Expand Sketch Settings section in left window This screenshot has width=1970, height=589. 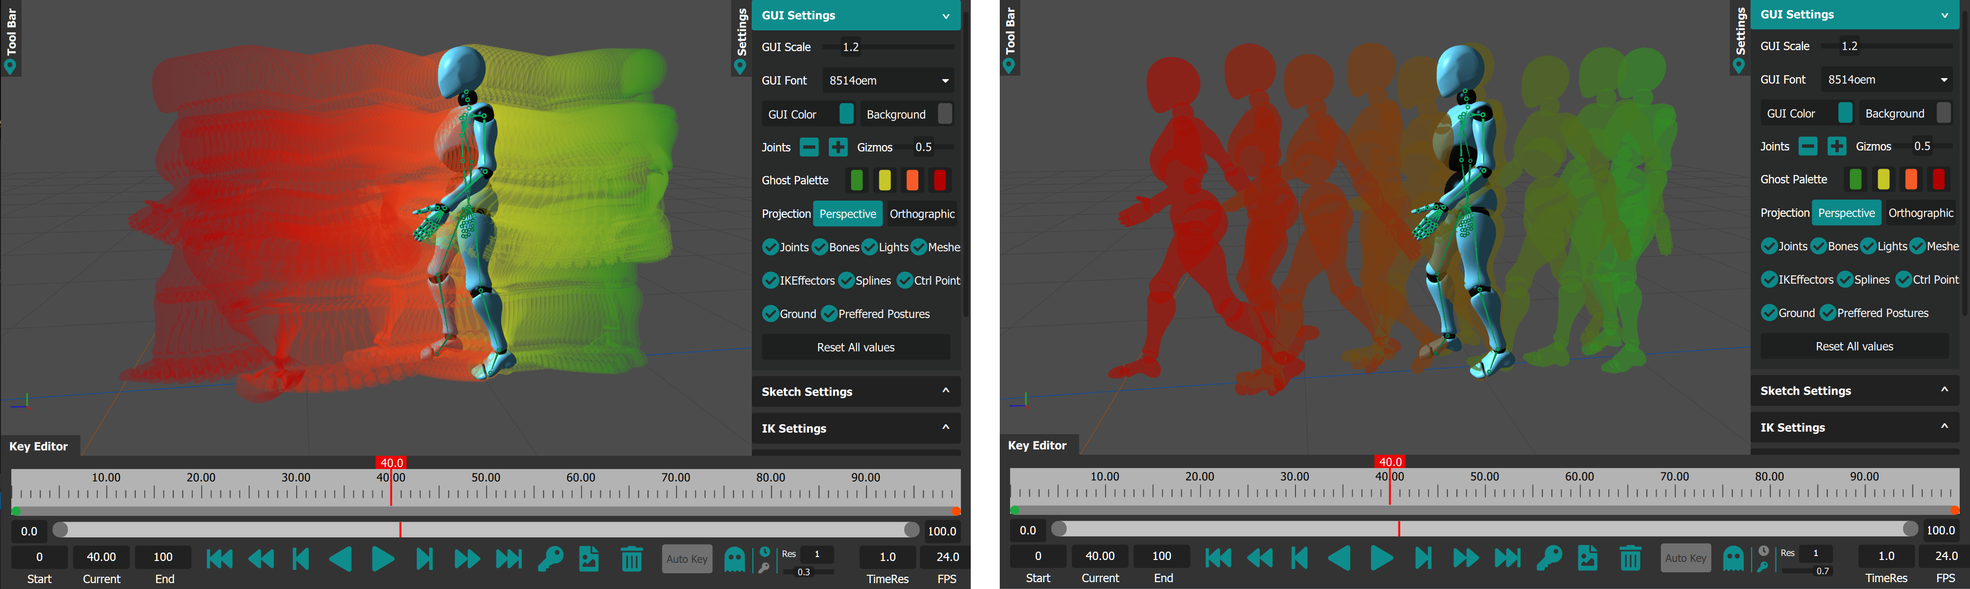tap(856, 391)
